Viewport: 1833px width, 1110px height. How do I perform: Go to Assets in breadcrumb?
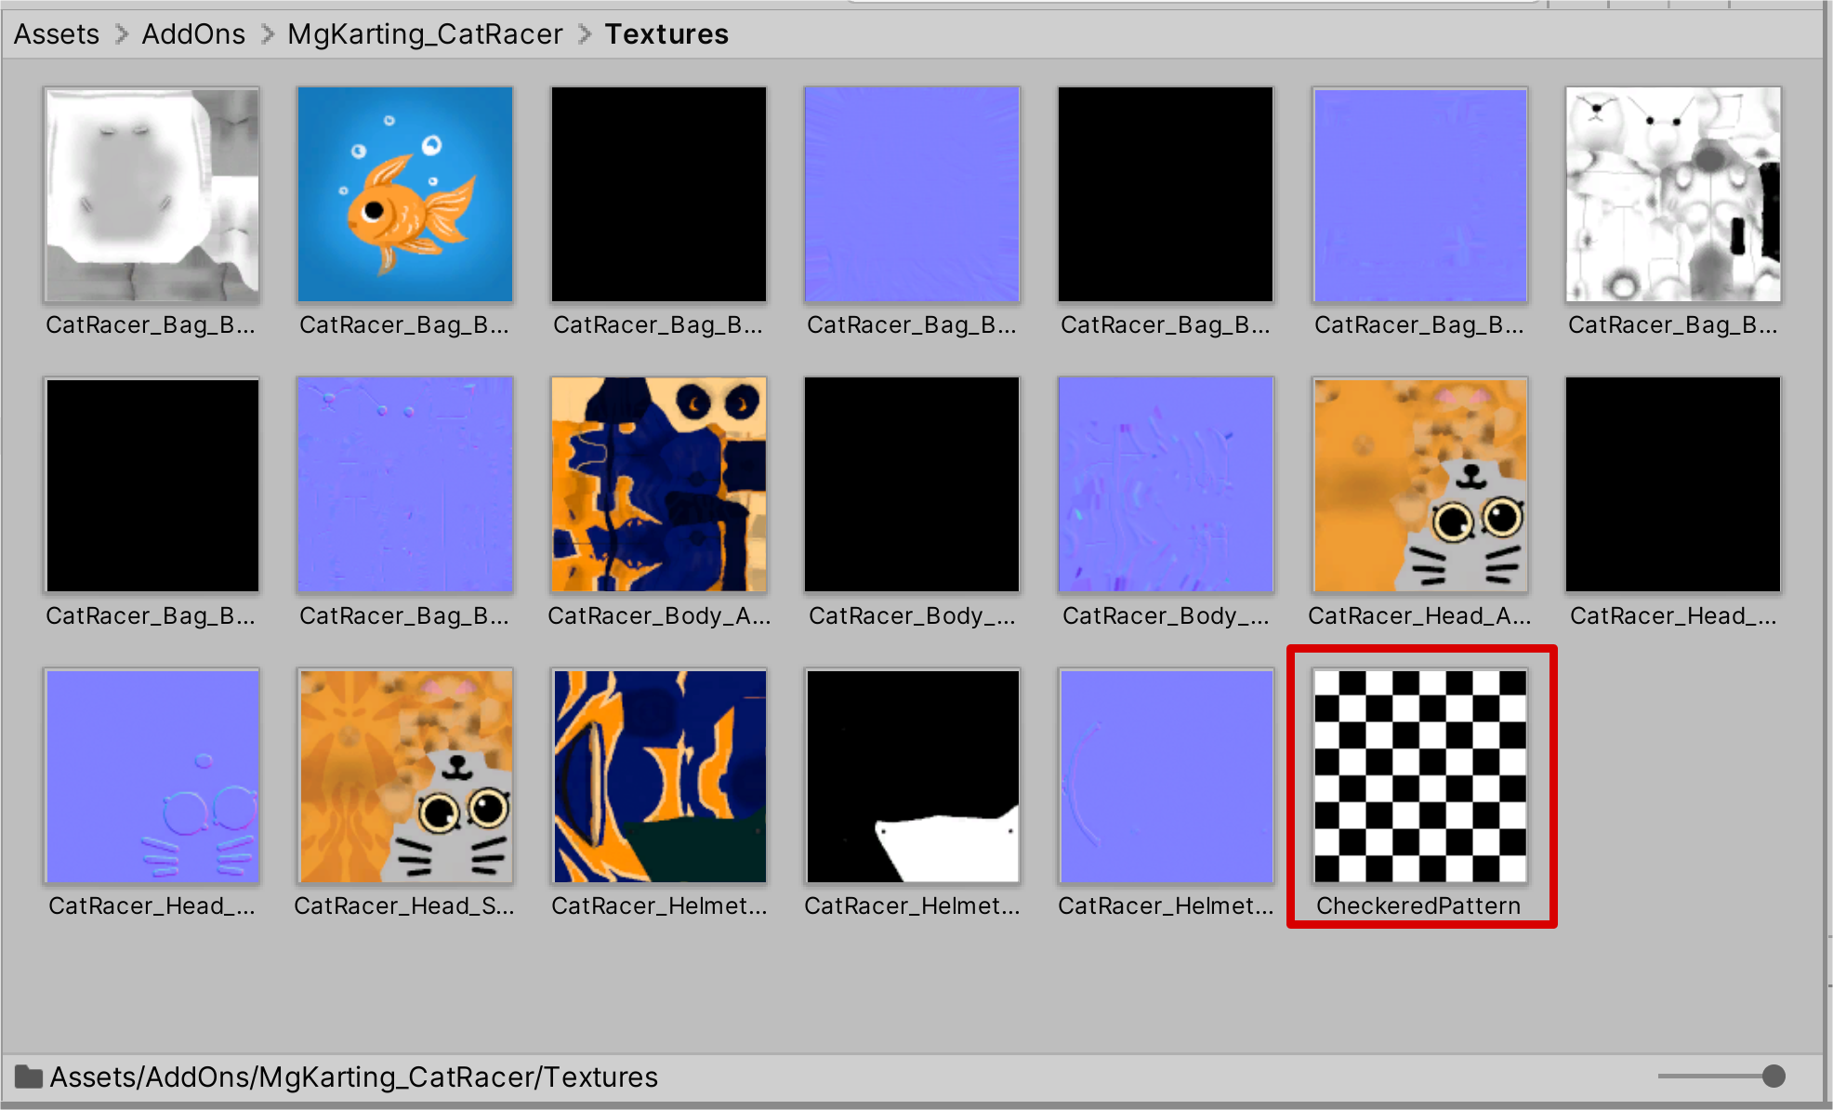(x=57, y=34)
